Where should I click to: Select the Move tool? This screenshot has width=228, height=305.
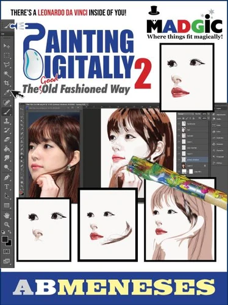pyautogui.click(x=7, y=46)
